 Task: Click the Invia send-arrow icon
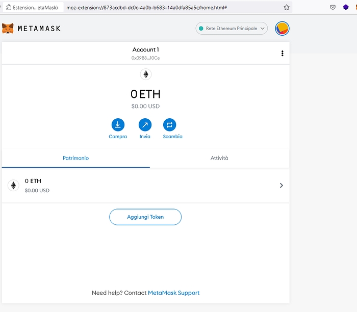145,124
